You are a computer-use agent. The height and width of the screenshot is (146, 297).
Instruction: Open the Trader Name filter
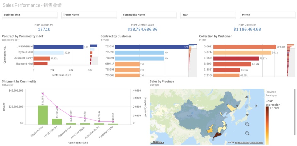(89, 15)
